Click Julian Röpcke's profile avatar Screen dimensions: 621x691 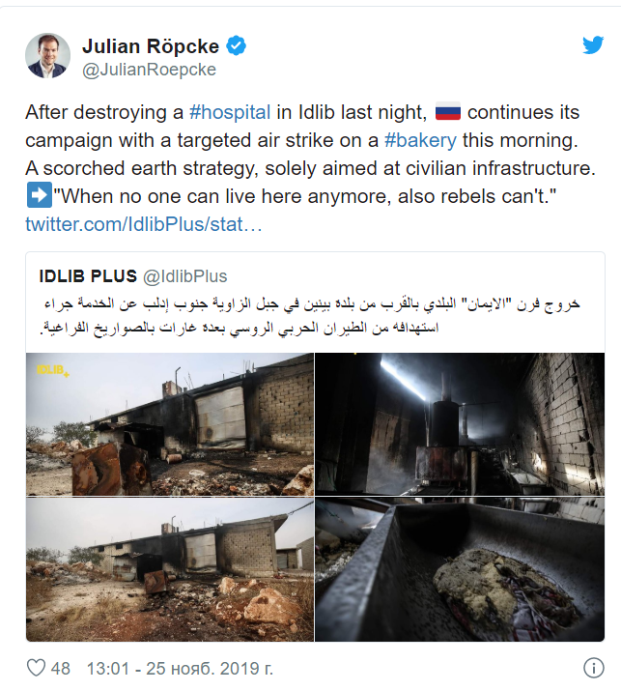47,55
